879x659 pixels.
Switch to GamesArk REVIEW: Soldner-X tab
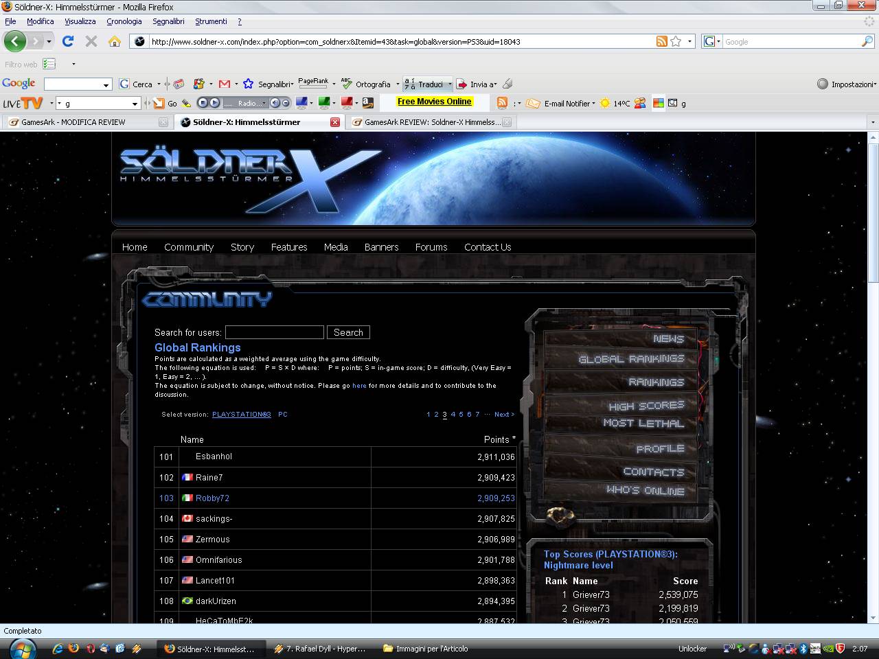coord(431,122)
